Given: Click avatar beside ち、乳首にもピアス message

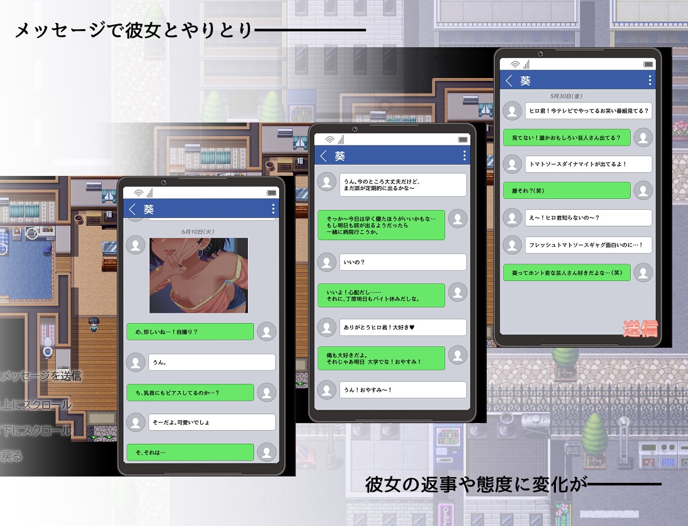Looking at the screenshot, I should pos(266,392).
